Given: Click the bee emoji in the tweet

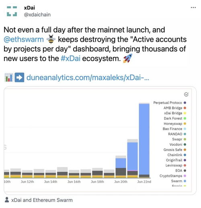Looking at the screenshot, I should coord(51,39).
